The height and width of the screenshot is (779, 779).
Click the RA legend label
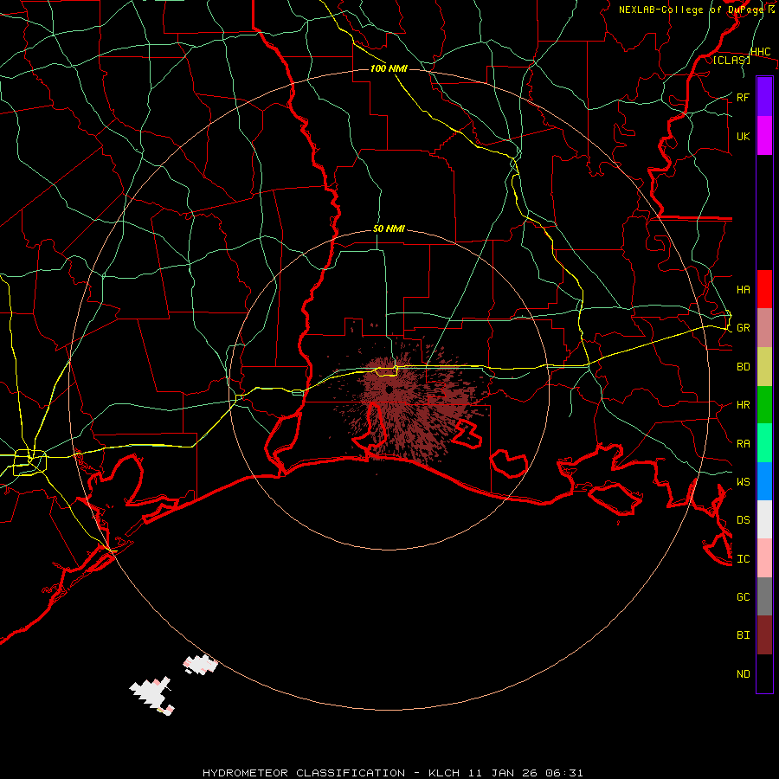[743, 443]
